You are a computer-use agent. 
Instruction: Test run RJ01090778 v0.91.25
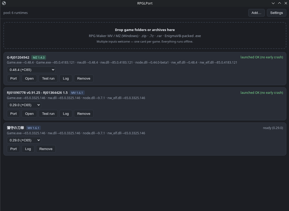(x=48, y=114)
